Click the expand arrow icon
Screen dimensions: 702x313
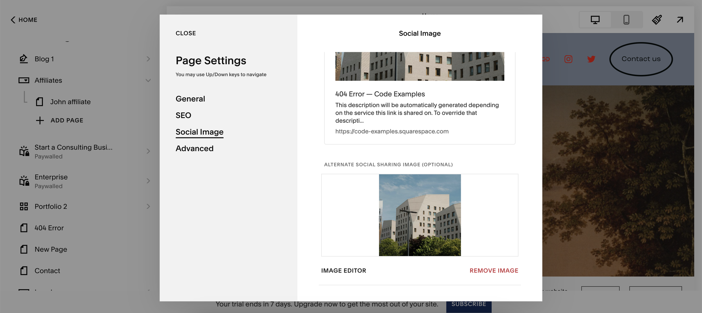[680, 20]
